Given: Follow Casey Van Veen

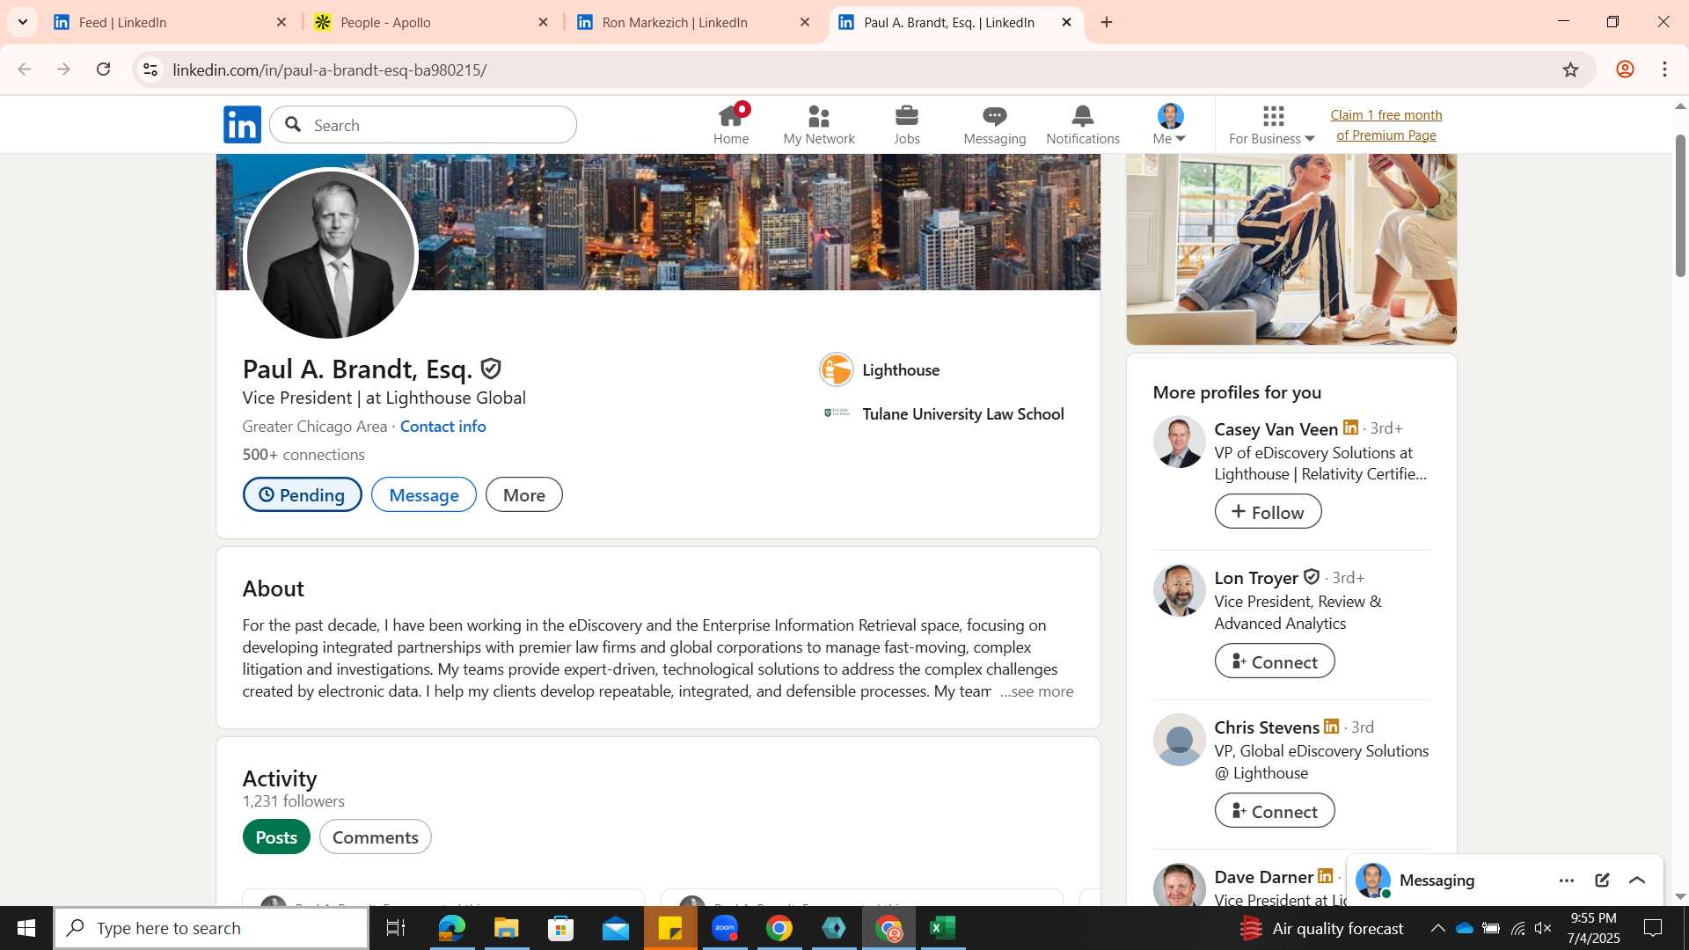Looking at the screenshot, I should pyautogui.click(x=1268, y=512).
